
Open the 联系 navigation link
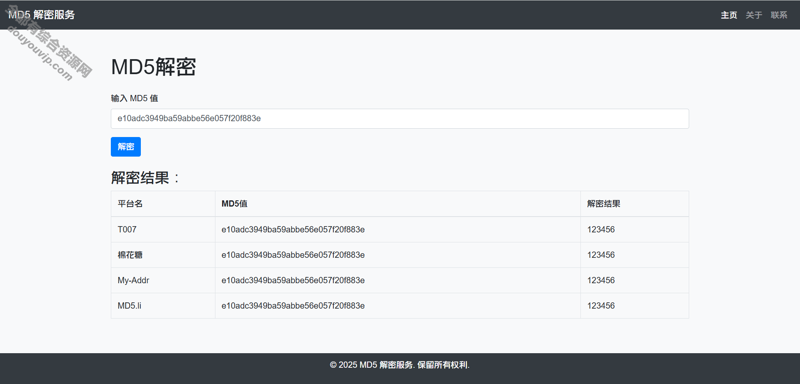click(779, 15)
